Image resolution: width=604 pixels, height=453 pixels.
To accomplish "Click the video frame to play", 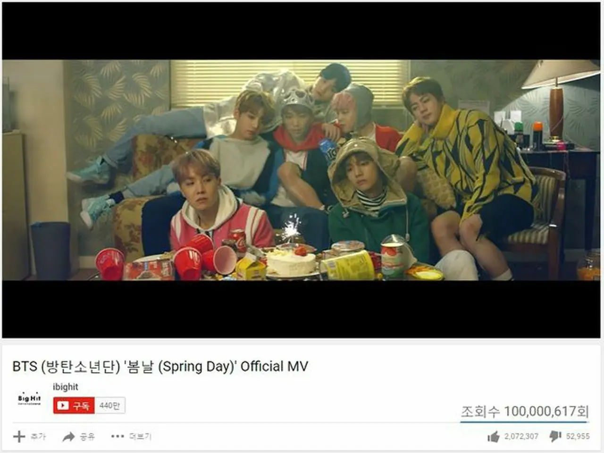I will tap(301, 170).
